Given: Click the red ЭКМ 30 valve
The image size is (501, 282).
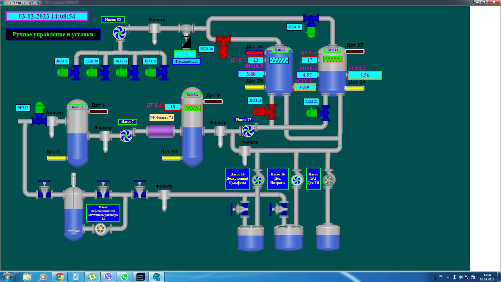Looking at the screenshot, I should (x=223, y=46).
